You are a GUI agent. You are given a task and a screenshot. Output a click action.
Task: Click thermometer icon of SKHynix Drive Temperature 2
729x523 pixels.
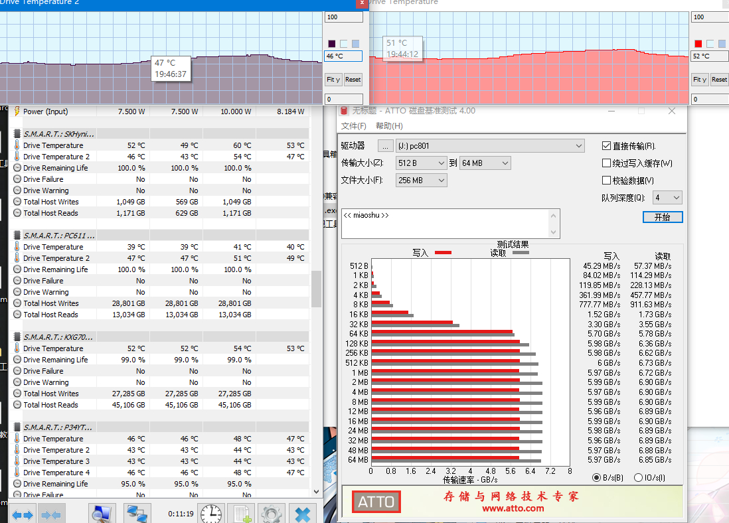tap(17, 157)
